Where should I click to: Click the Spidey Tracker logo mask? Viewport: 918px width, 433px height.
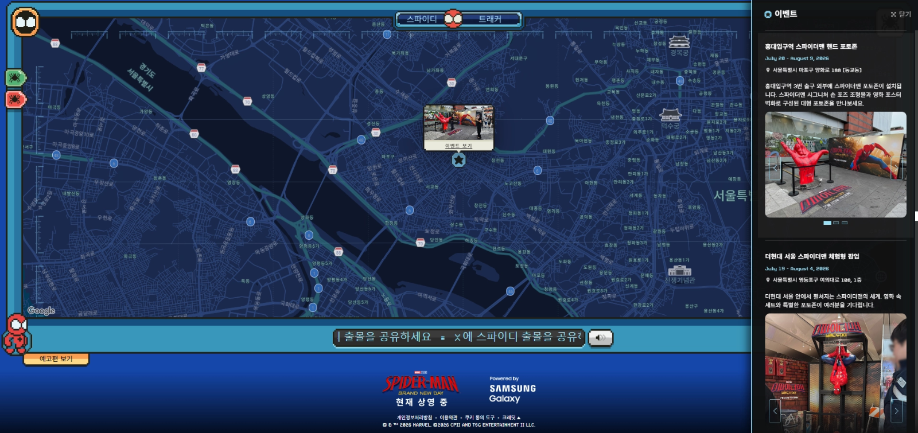pyautogui.click(x=453, y=19)
